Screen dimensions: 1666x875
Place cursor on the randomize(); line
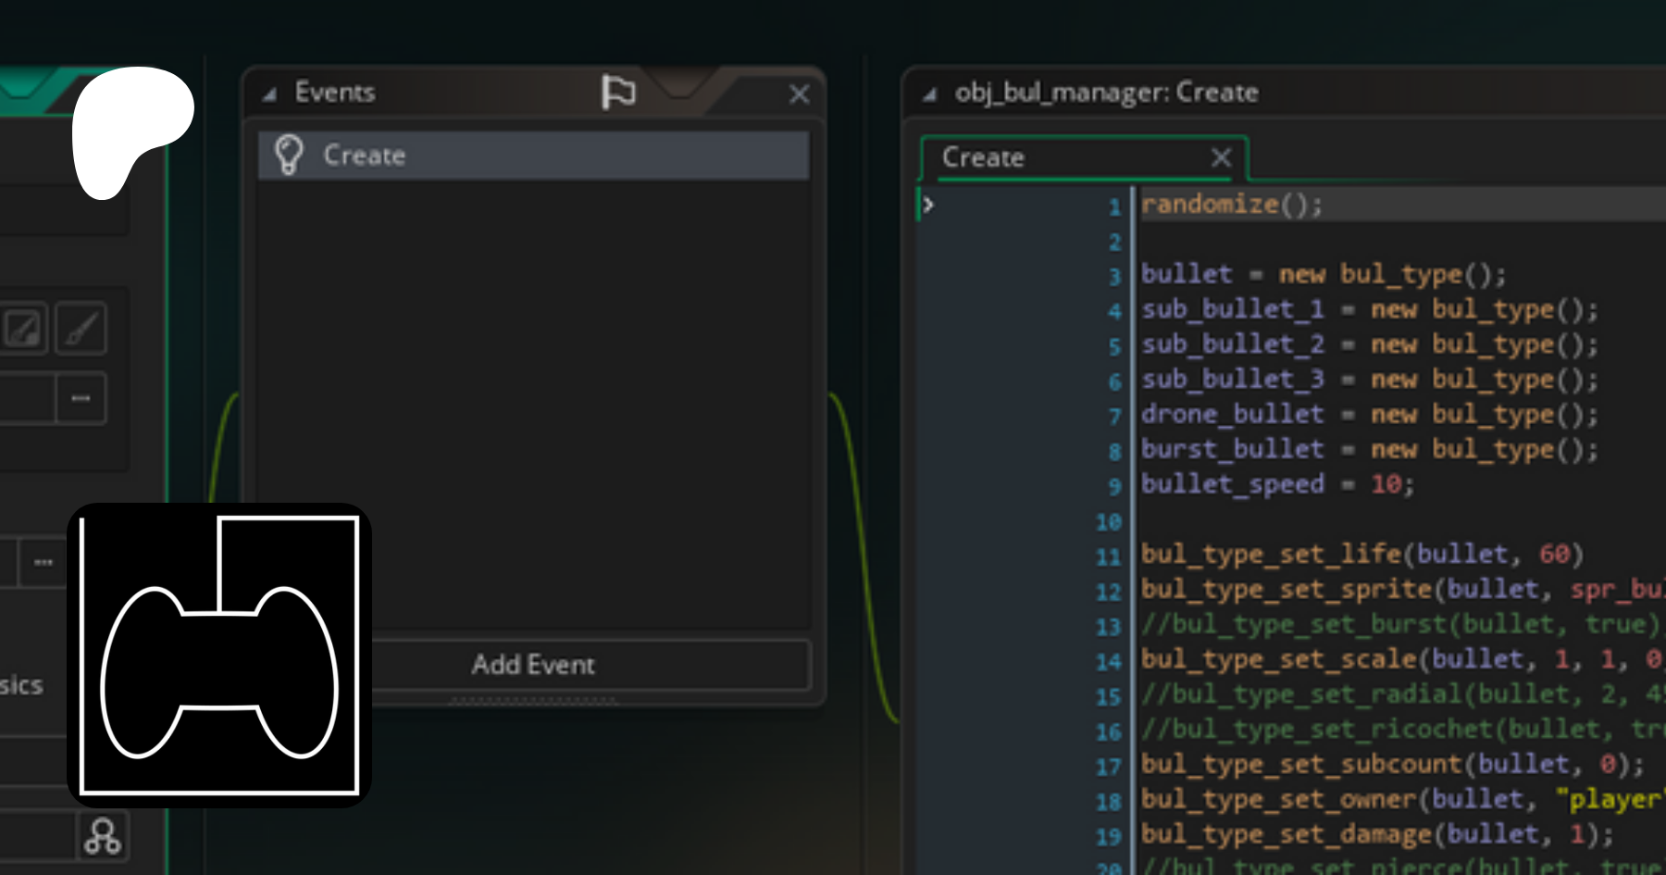pos(1231,205)
